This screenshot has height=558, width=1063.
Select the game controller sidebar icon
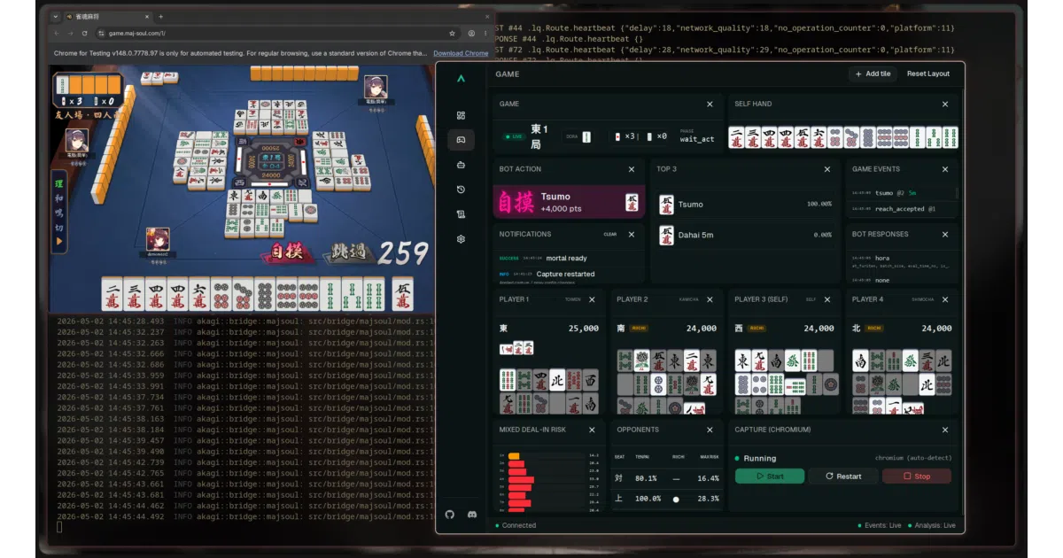click(x=461, y=140)
